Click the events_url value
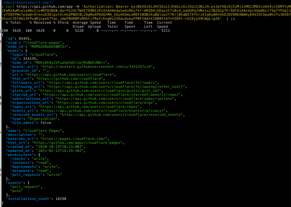 (103, 111)
